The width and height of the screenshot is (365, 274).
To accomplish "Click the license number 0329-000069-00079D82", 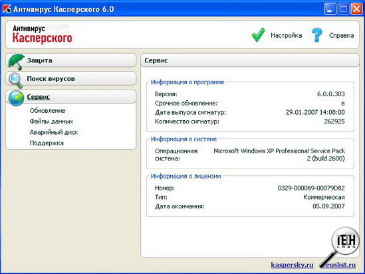I will (x=311, y=188).
